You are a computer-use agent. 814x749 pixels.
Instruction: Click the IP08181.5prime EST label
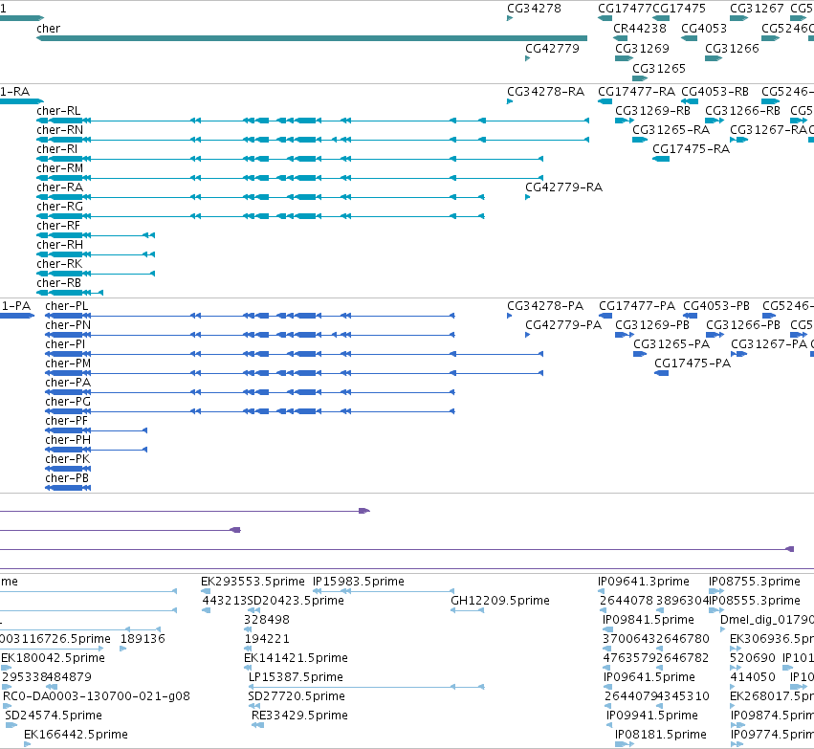(661, 735)
